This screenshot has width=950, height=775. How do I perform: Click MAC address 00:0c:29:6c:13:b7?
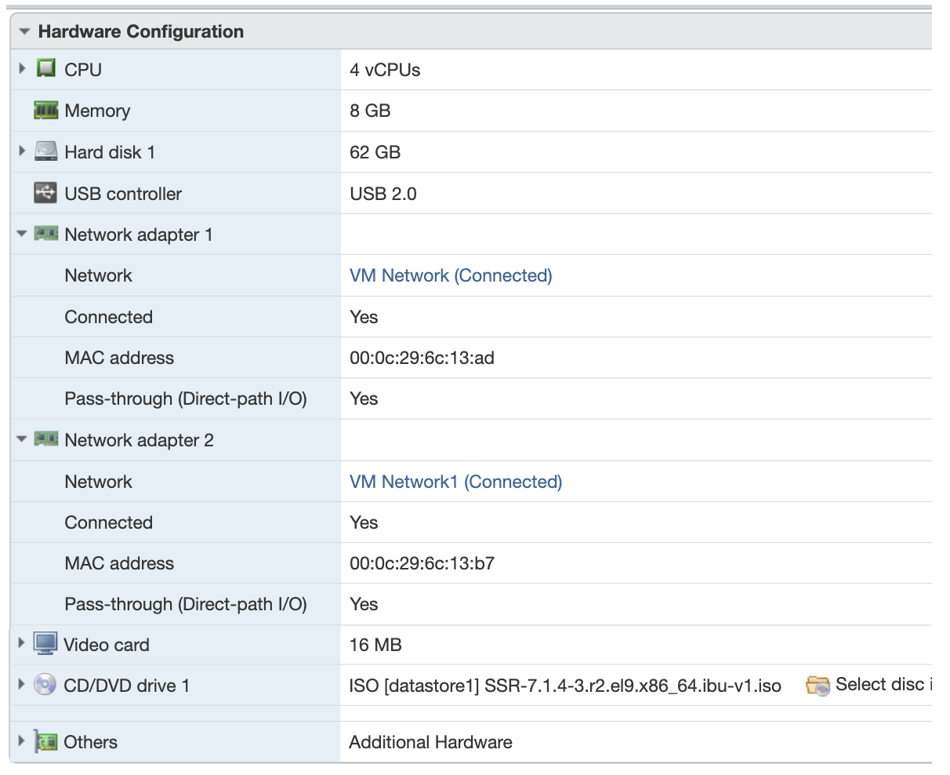[x=422, y=563]
